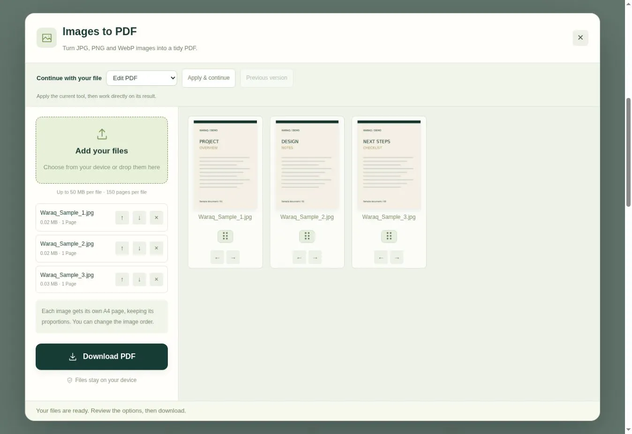Click the drag handle under Waraq_Sample_2.jpg card
The image size is (632, 434).
307,236
